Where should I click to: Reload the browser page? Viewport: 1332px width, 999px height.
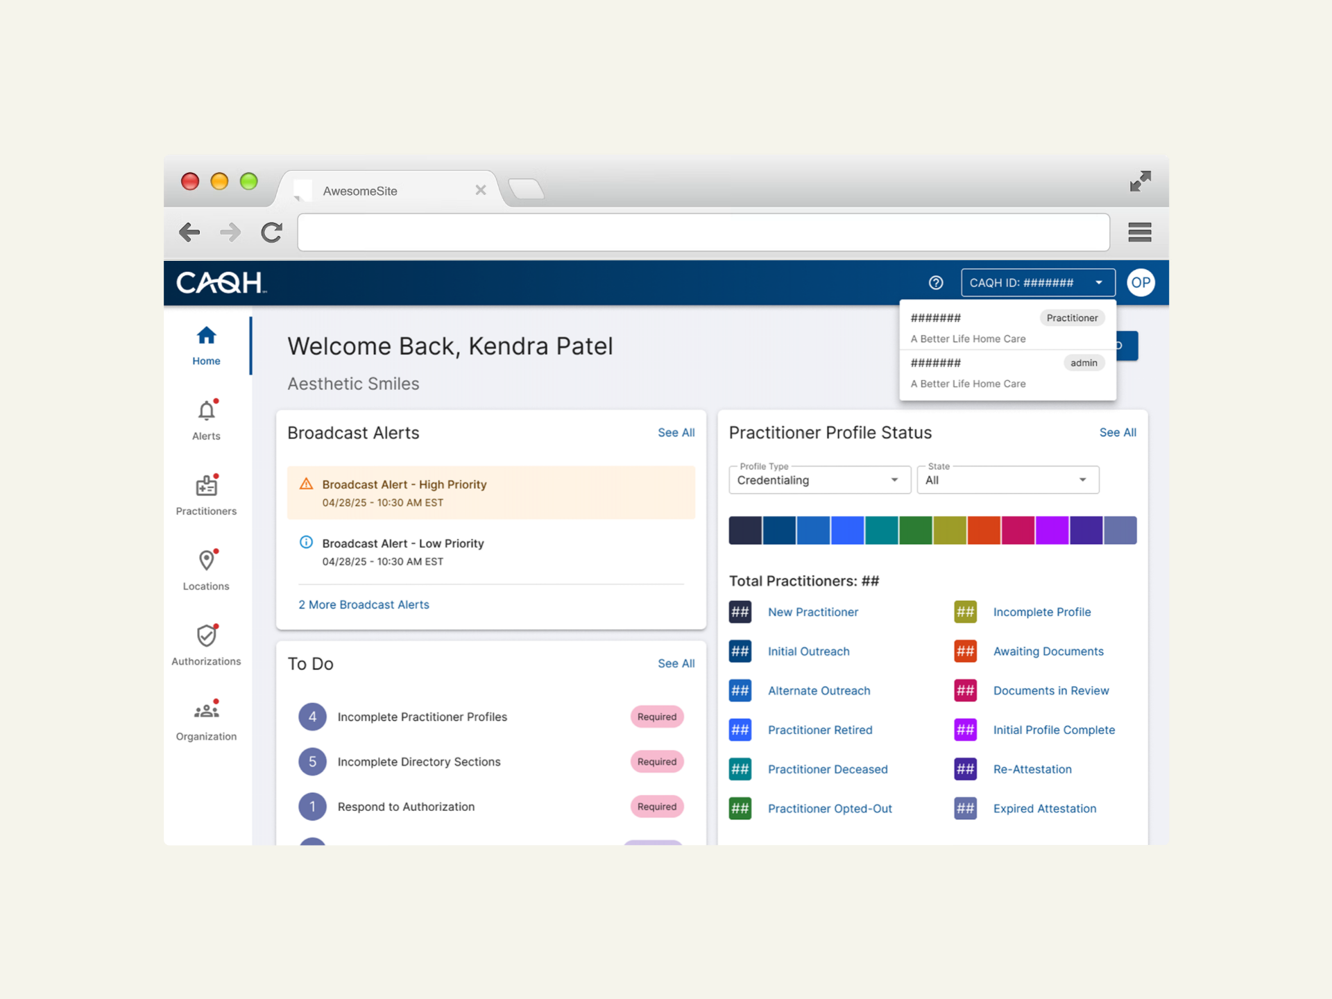pos(272,232)
